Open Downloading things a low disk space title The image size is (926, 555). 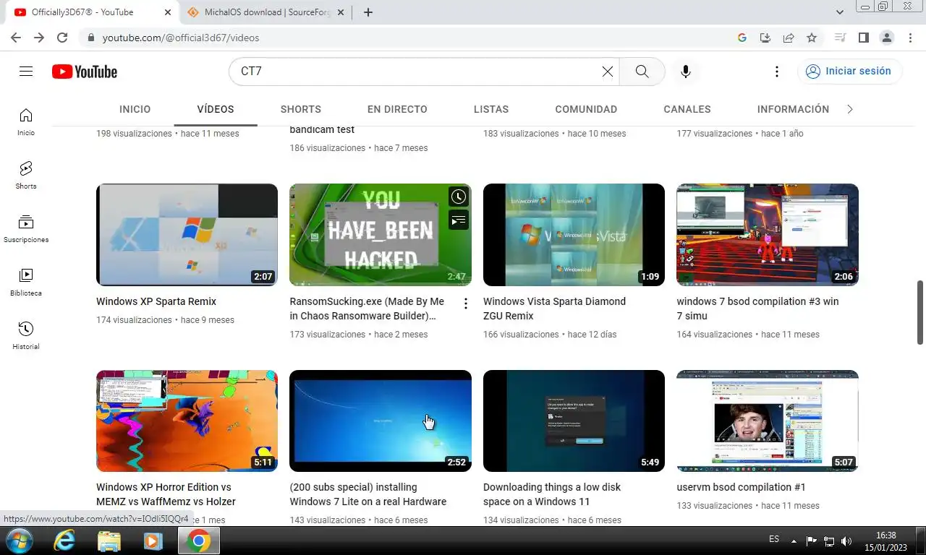552,494
